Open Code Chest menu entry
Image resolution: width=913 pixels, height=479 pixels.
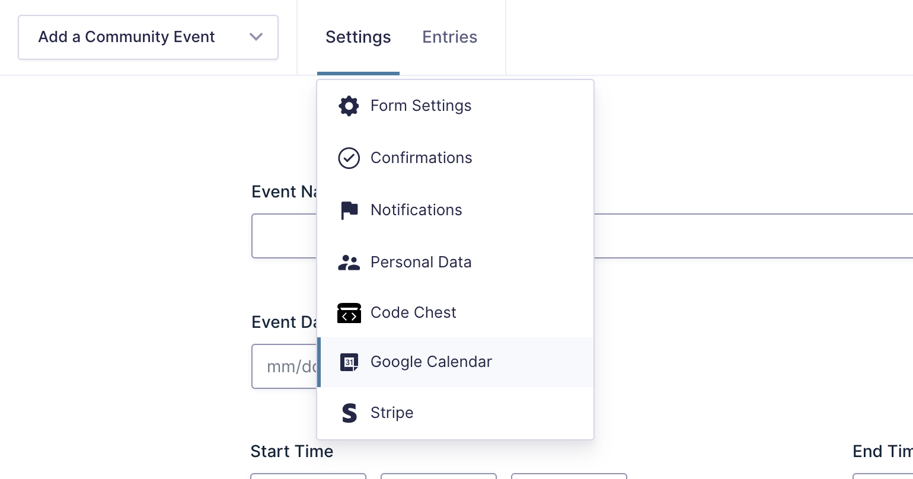(x=413, y=313)
